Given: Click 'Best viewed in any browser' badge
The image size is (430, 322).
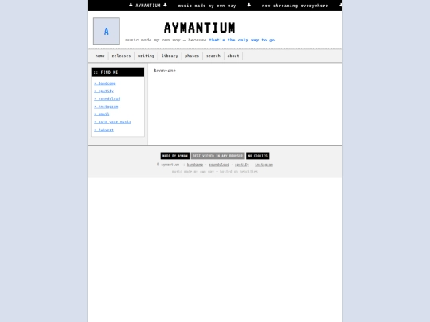Looking at the screenshot, I should point(217,156).
